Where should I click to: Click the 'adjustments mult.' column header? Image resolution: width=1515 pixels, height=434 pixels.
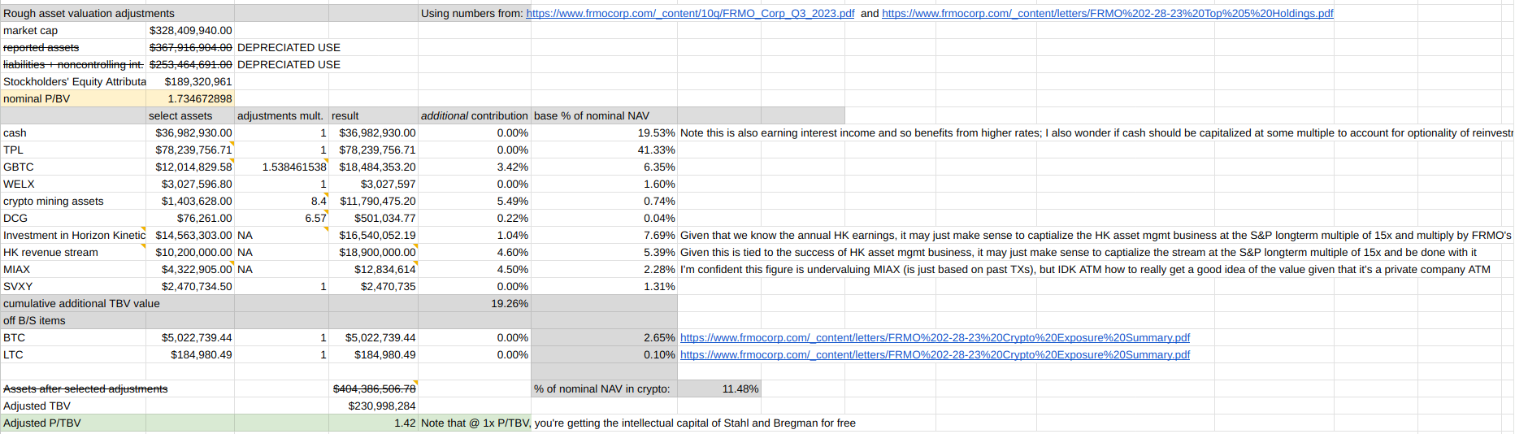[280, 115]
